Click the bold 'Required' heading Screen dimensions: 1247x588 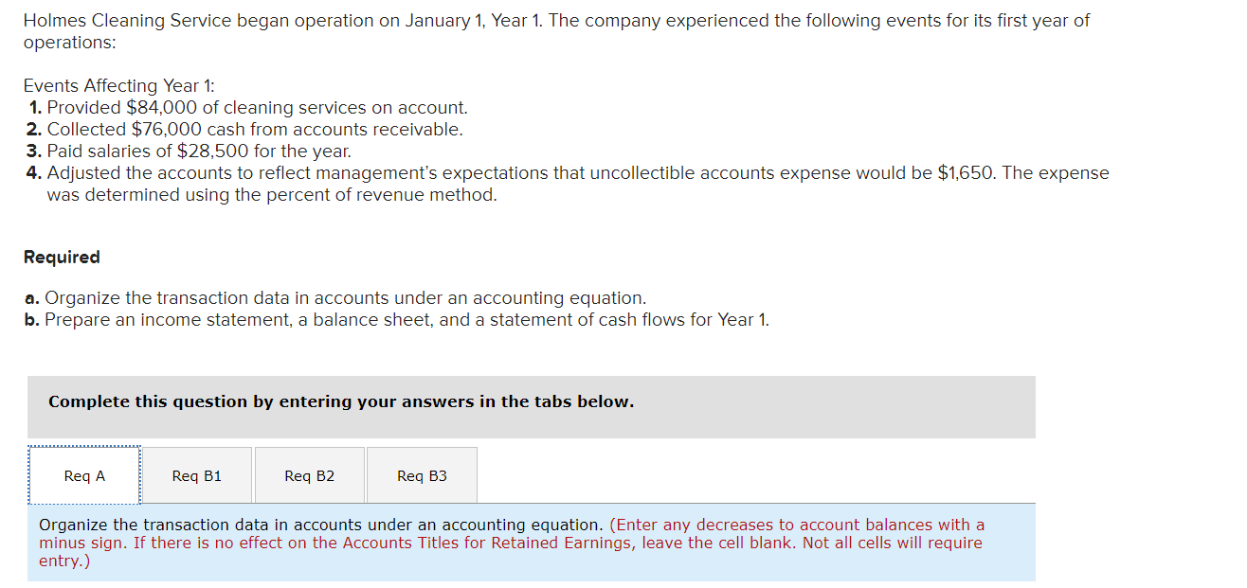click(x=62, y=257)
